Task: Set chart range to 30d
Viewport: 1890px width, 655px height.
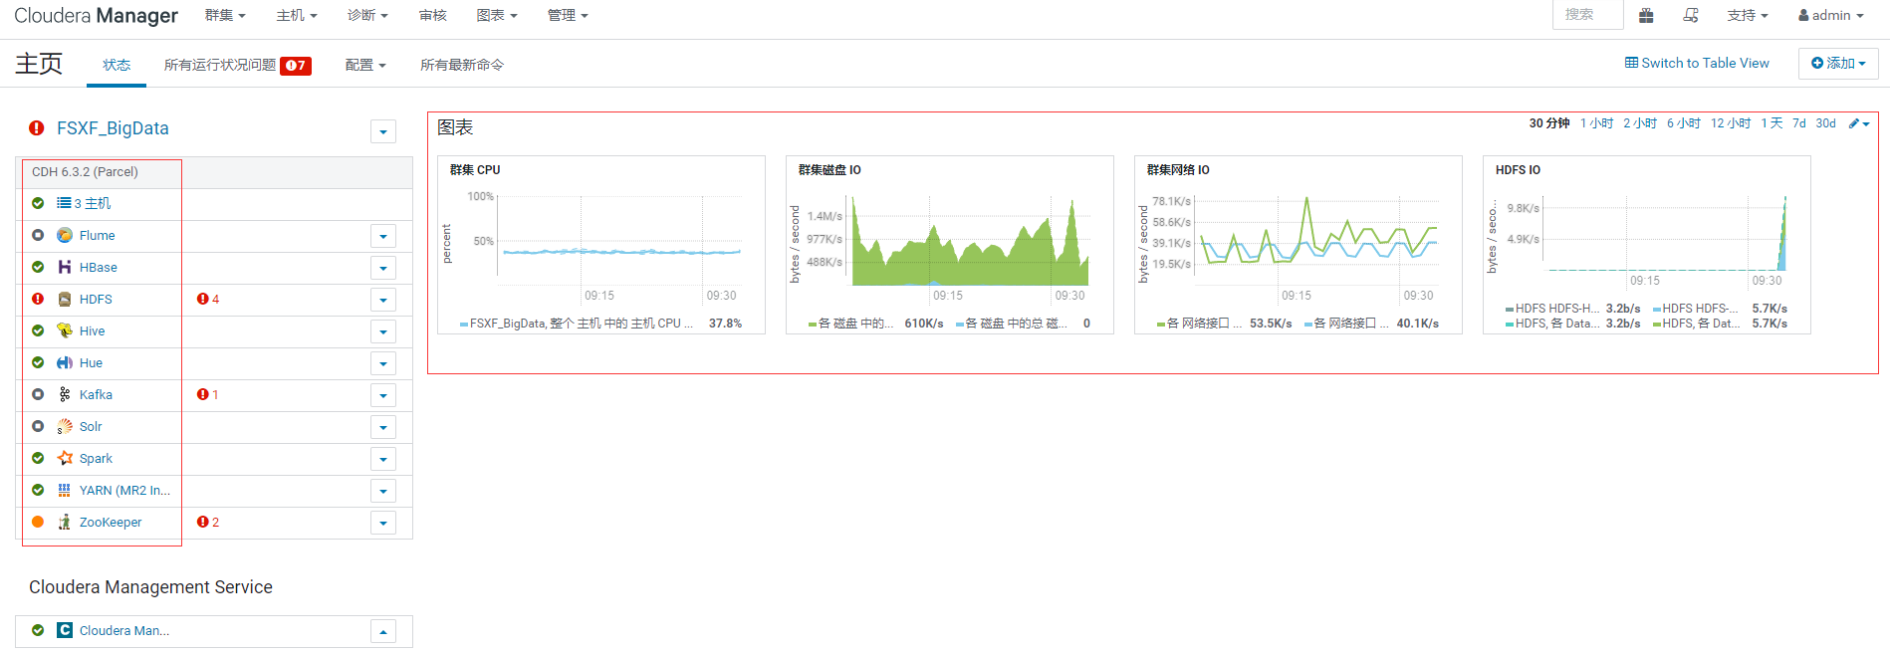Action: pos(1825,123)
